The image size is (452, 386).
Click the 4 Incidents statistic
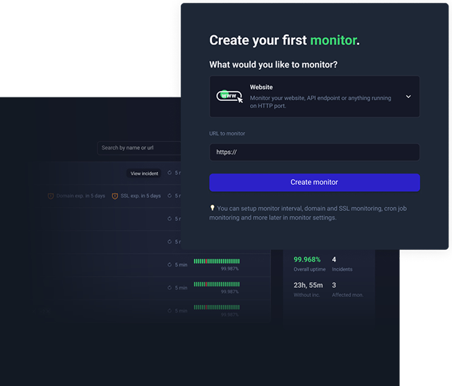[x=334, y=260]
